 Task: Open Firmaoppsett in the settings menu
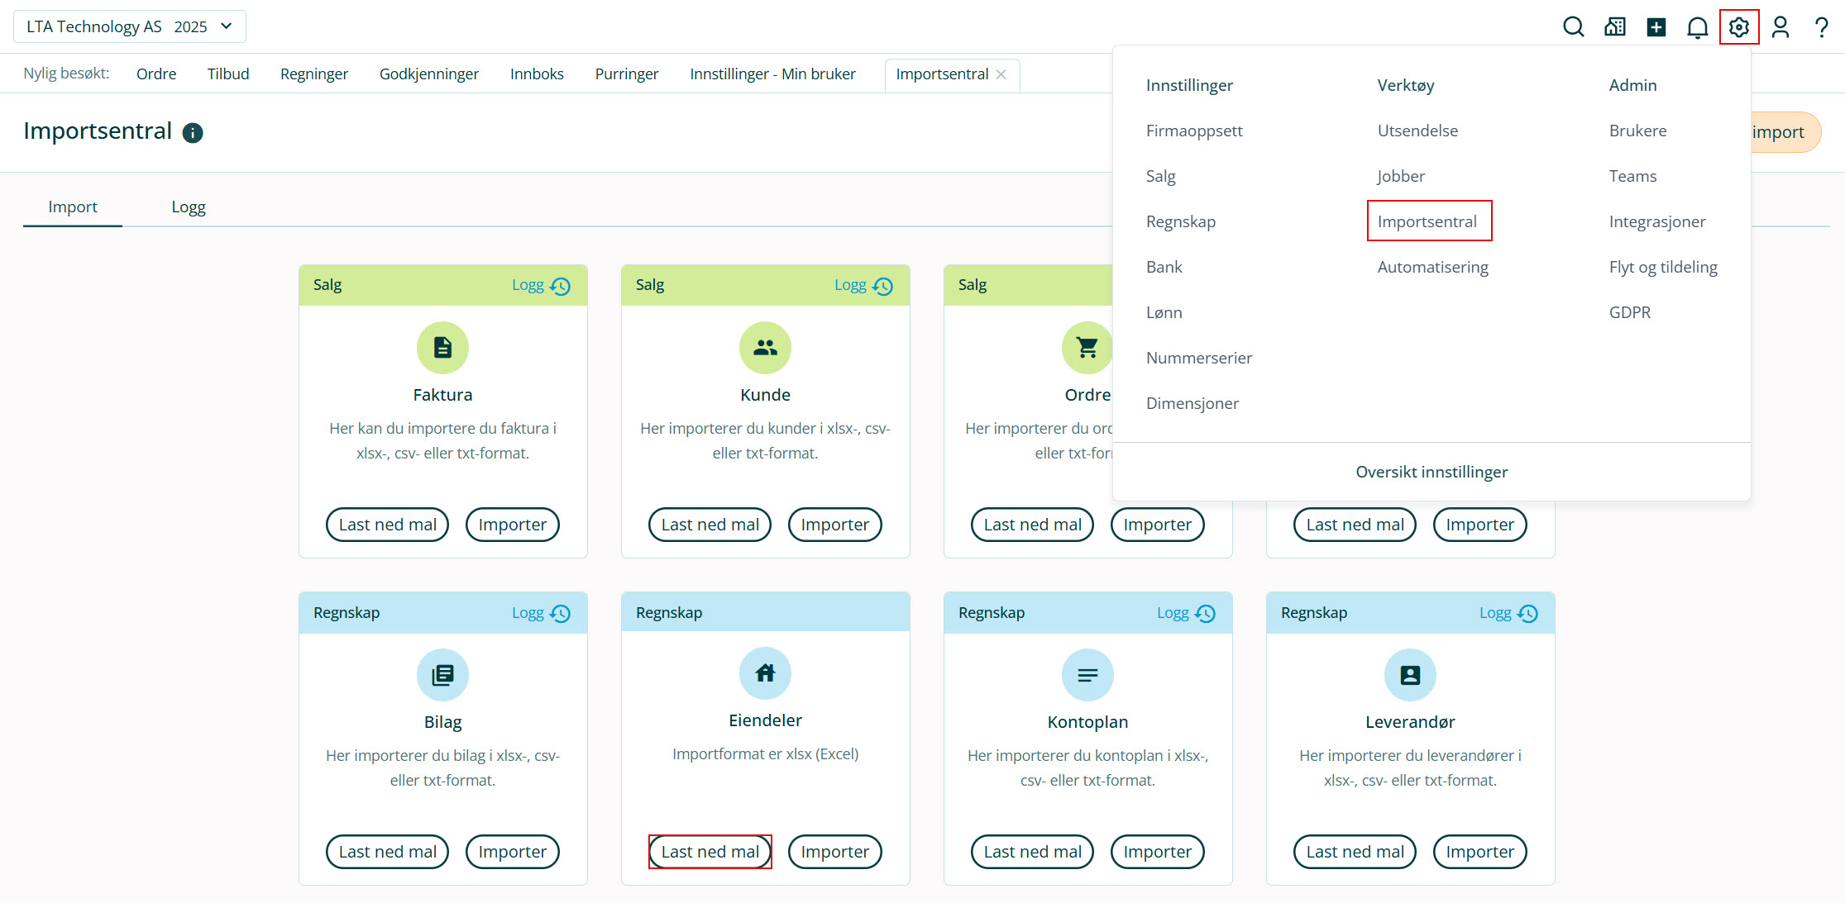[1193, 131]
